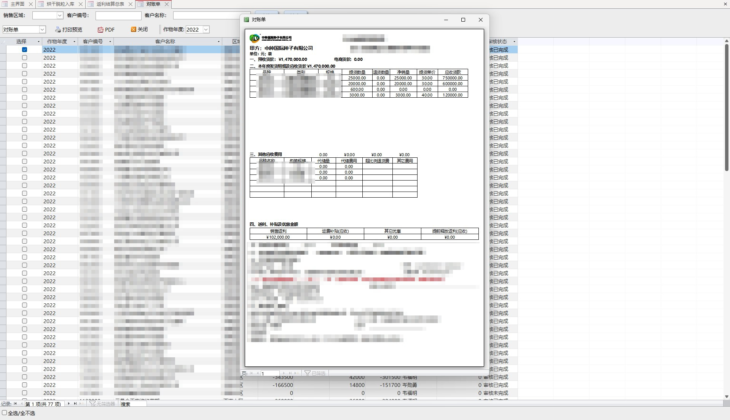Click the PDF export icon
Screen dimensions: 730x420
(100, 30)
